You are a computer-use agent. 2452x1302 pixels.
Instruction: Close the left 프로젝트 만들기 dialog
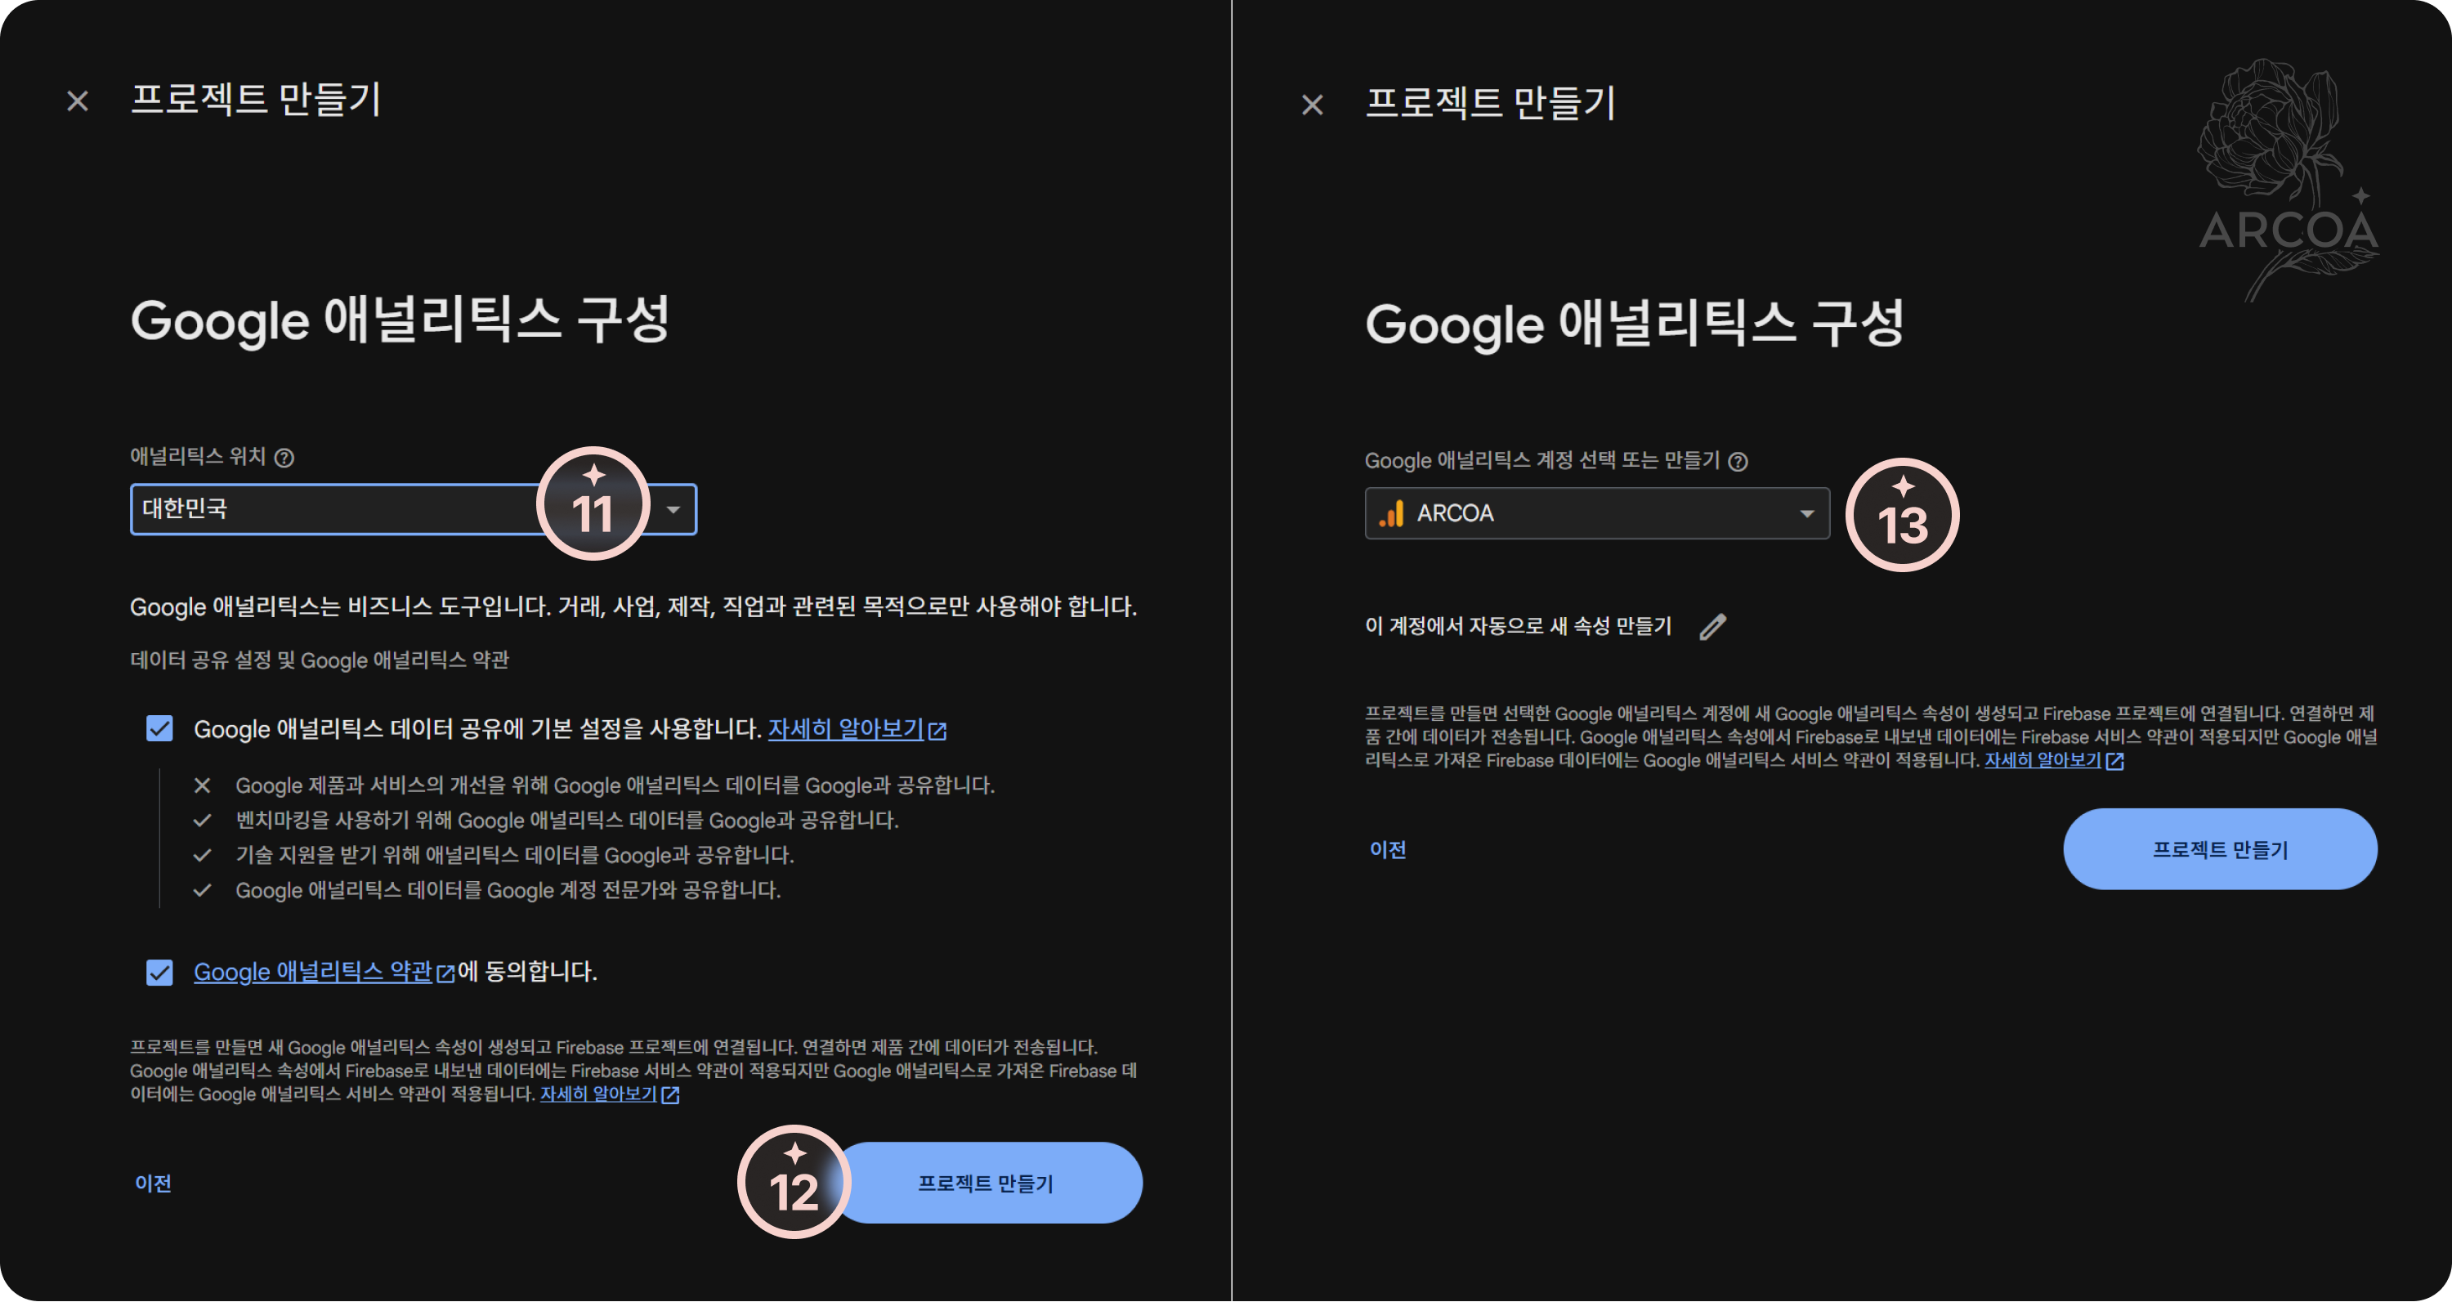(x=78, y=101)
